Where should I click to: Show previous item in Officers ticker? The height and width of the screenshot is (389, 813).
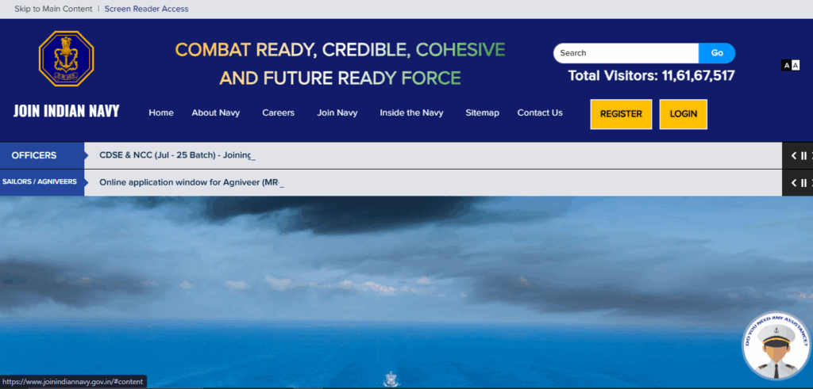click(793, 156)
